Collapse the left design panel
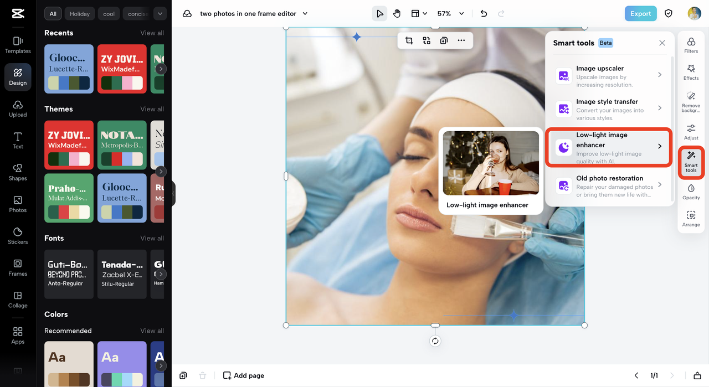This screenshot has width=709, height=387. click(x=173, y=194)
